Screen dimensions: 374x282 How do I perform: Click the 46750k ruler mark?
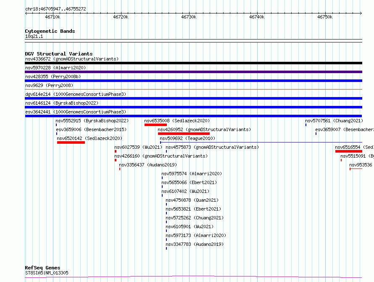325,17
